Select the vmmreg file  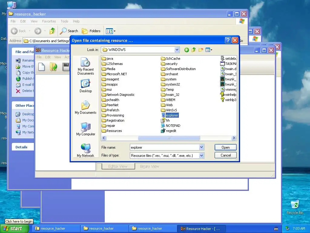point(228,89)
